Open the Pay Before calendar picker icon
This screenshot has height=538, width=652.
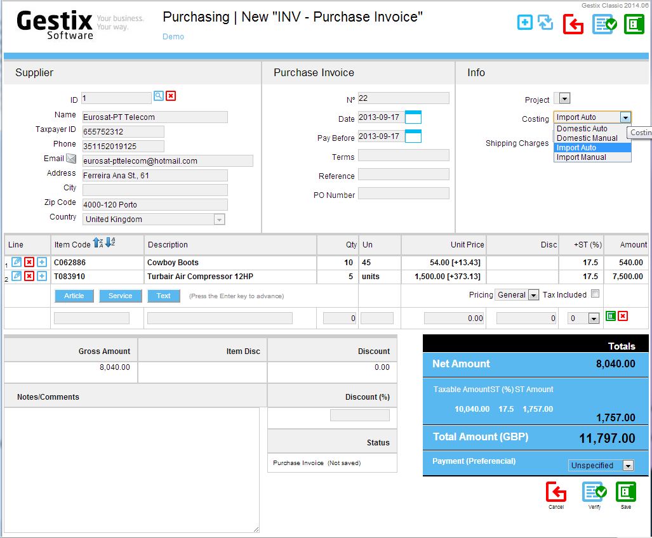tap(413, 136)
